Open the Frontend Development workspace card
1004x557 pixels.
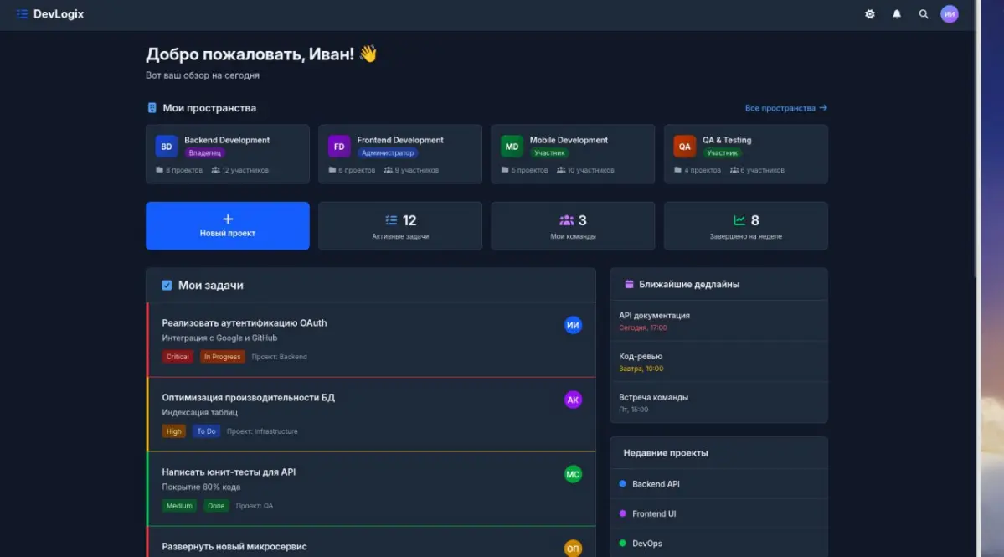[400, 154]
